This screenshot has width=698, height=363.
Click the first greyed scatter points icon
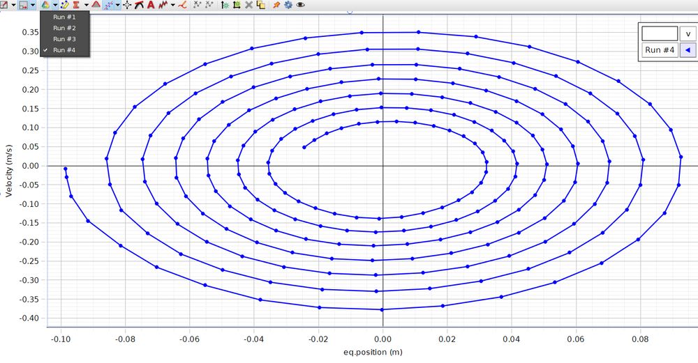[x=198, y=5]
